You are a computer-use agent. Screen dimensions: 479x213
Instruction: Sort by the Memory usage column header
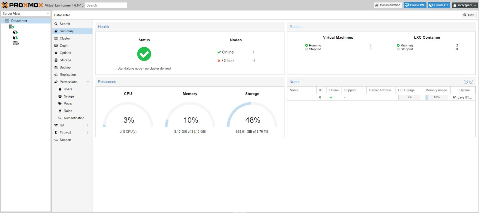pyautogui.click(x=436, y=90)
